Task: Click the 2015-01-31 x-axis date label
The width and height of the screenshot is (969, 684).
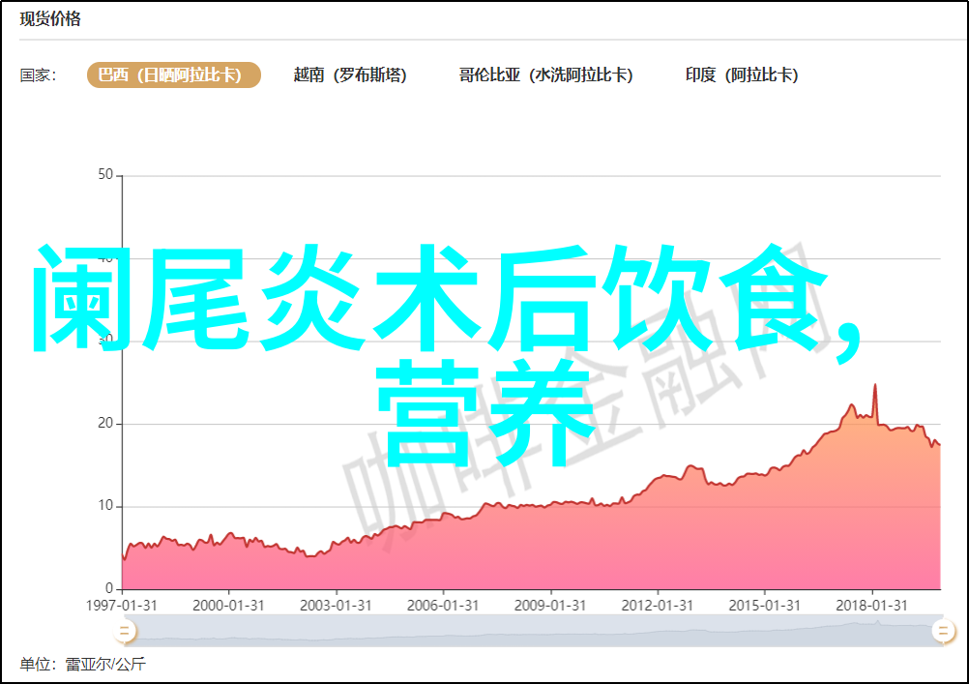Action: pos(766,605)
